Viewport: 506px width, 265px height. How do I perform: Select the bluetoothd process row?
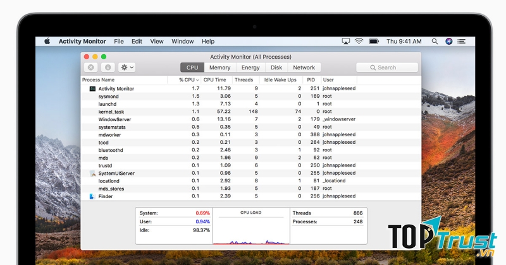click(250, 150)
